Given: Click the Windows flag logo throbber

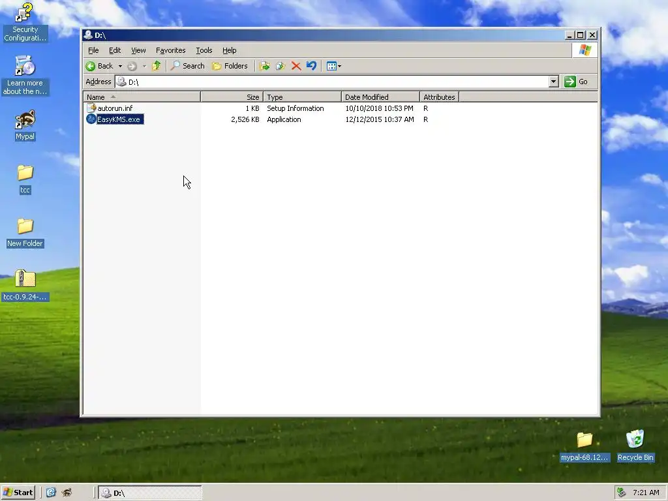Looking at the screenshot, I should pyautogui.click(x=584, y=50).
